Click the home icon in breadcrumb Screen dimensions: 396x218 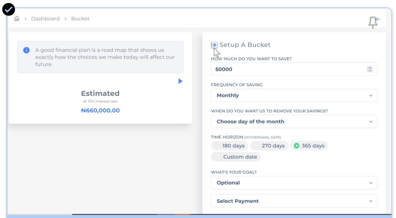click(x=17, y=18)
